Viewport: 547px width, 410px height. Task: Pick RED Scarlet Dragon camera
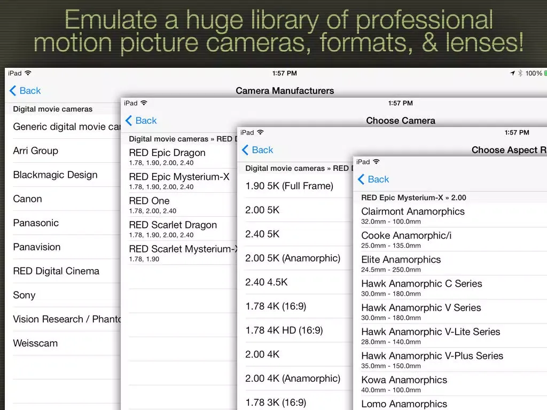pos(173,228)
